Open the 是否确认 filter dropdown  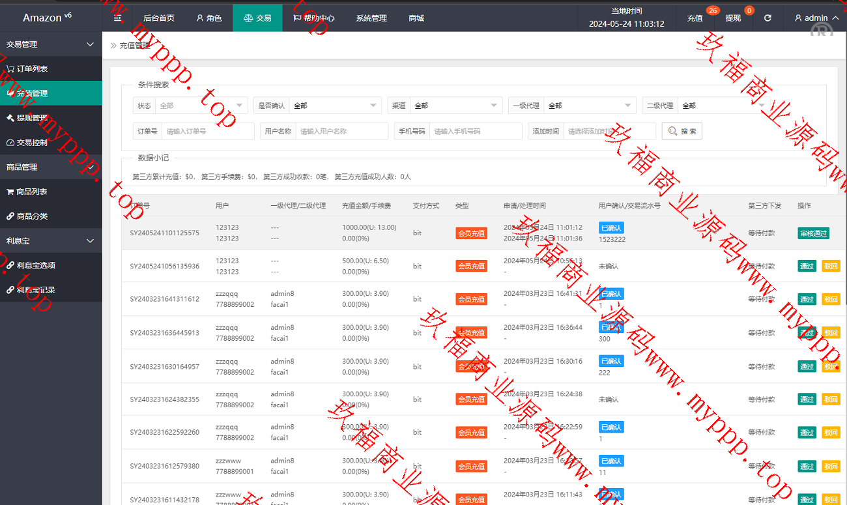click(x=335, y=106)
